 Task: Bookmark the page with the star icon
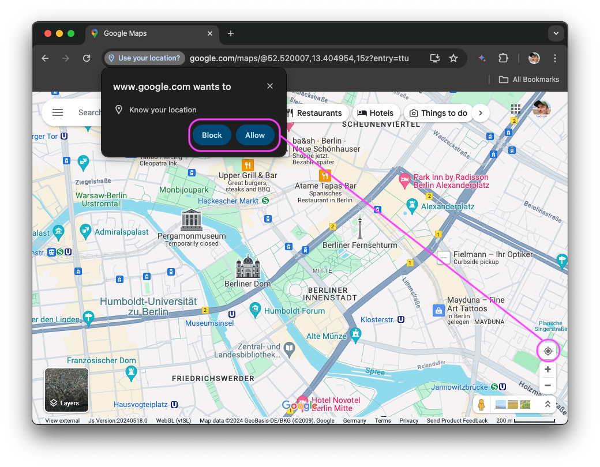(x=453, y=58)
